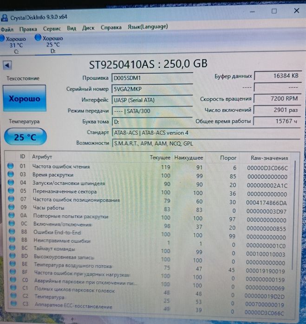Select row Часы работы
The height and width of the screenshot is (324, 306).
pyautogui.click(x=147, y=209)
